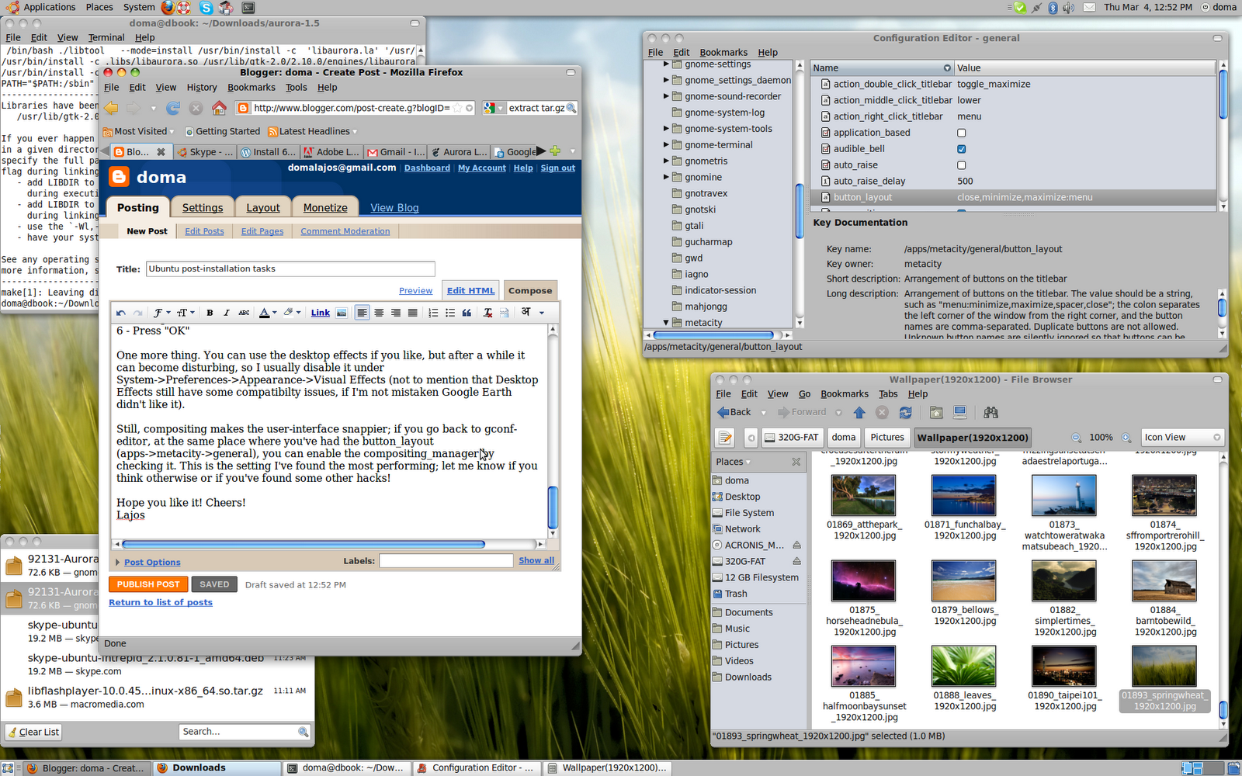Launch Skype from the top panel
The height and width of the screenshot is (776, 1242).
tap(206, 8)
